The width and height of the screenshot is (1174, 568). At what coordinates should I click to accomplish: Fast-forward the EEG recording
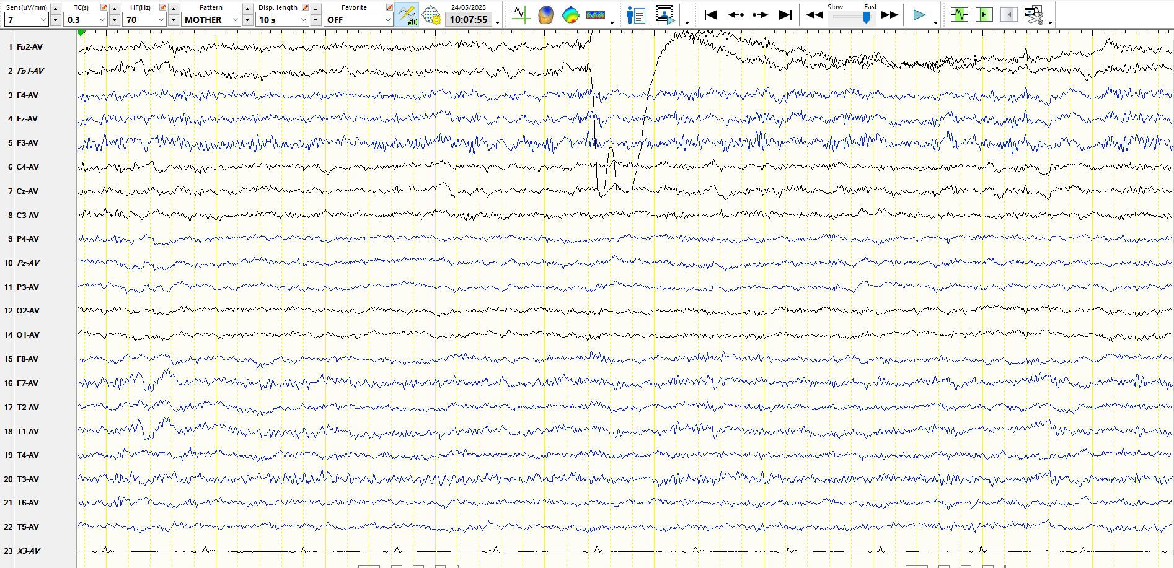coord(889,15)
